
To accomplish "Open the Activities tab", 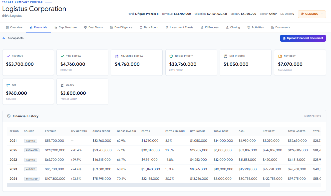I will click(x=256, y=27).
